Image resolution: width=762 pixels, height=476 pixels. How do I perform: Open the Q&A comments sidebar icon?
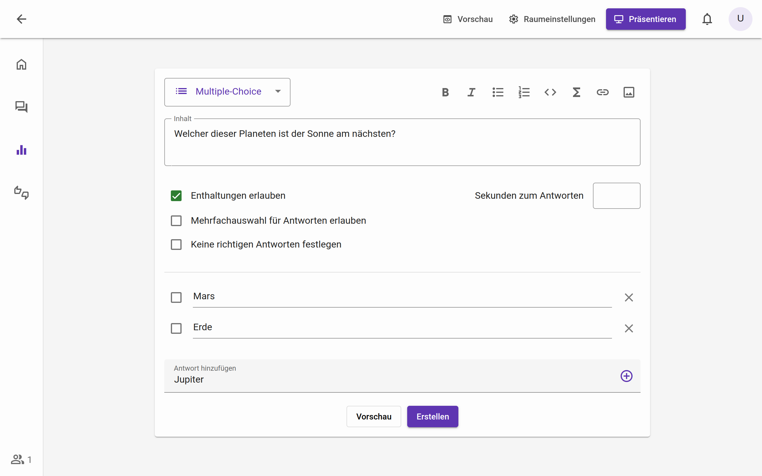click(21, 107)
